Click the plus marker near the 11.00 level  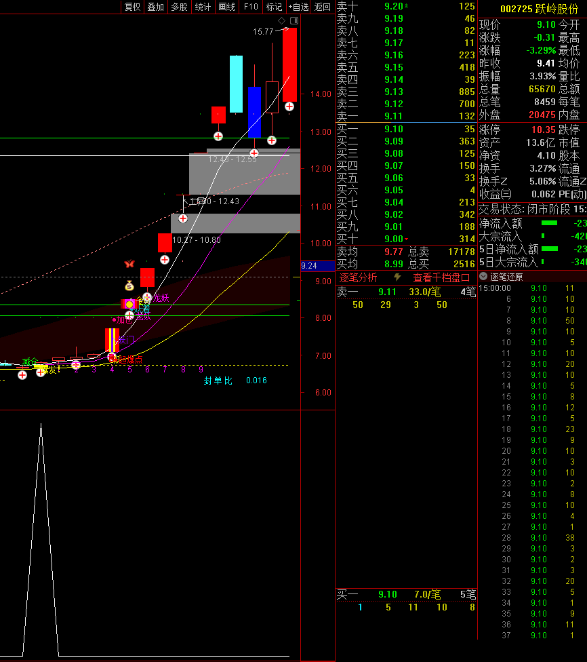[183, 218]
